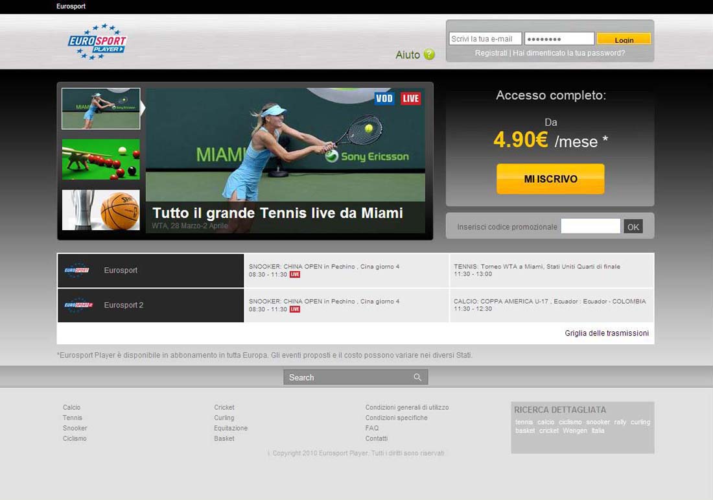Click 'calcio' tag in Ricerca Dettagliata
Screen dimensions: 713x500
point(546,422)
